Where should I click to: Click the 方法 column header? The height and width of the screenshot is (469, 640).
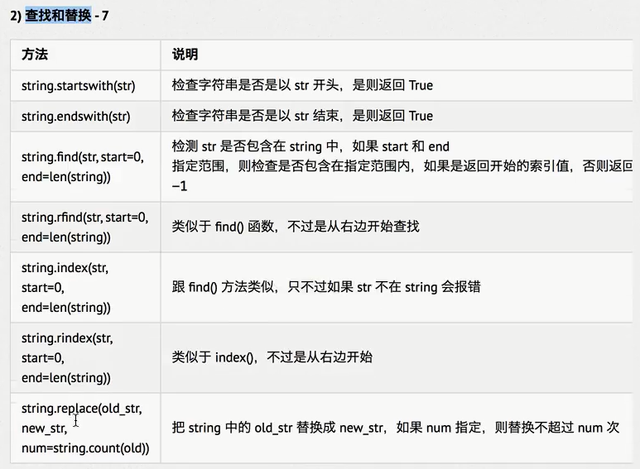[x=35, y=55]
